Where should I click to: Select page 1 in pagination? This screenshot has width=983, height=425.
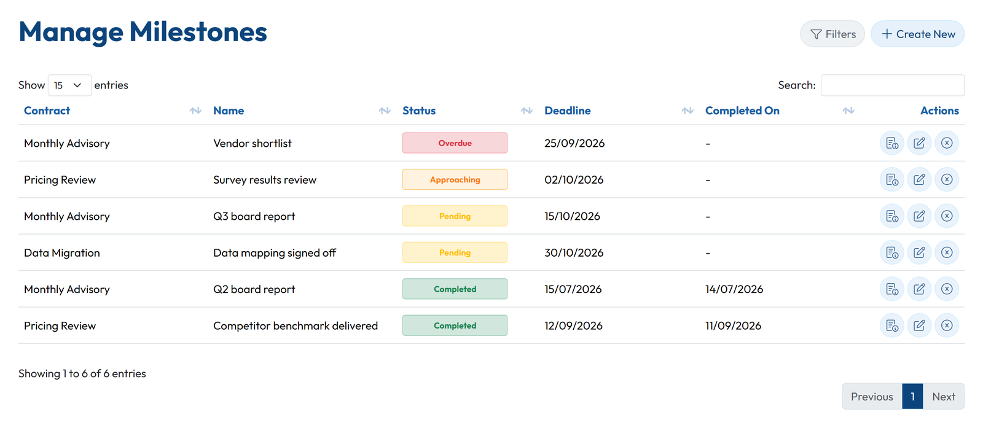pyautogui.click(x=913, y=397)
